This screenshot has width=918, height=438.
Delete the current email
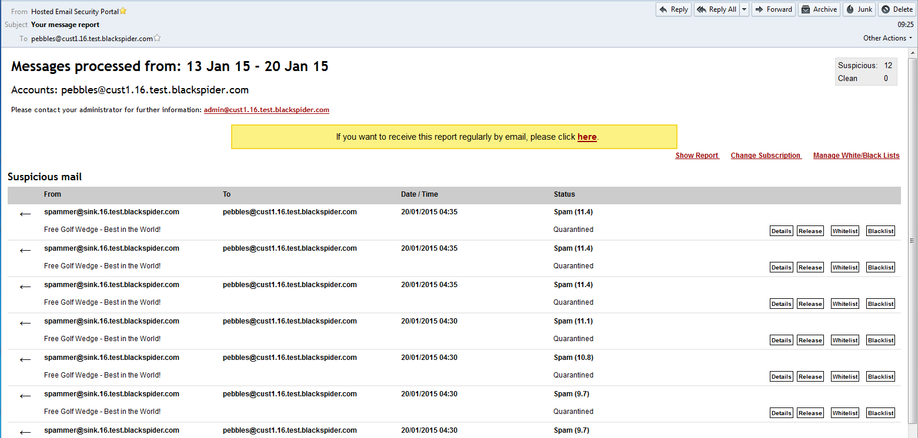pos(896,9)
